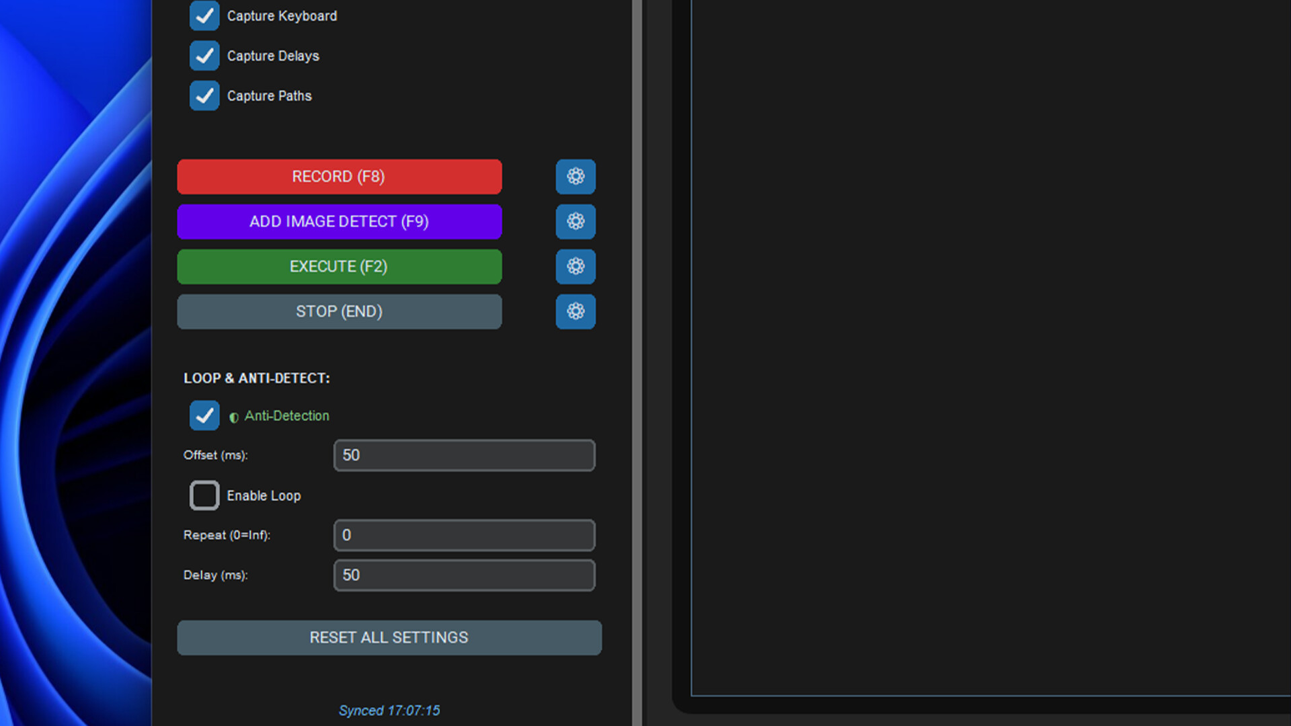Disable the Capture Delays checkbox

[x=204, y=55]
